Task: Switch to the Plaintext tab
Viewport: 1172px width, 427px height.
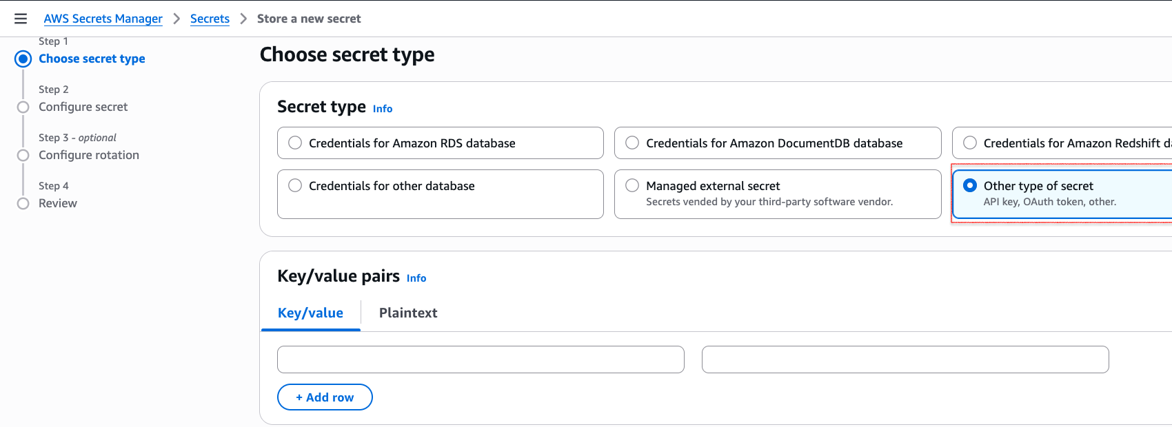Action: (x=408, y=313)
